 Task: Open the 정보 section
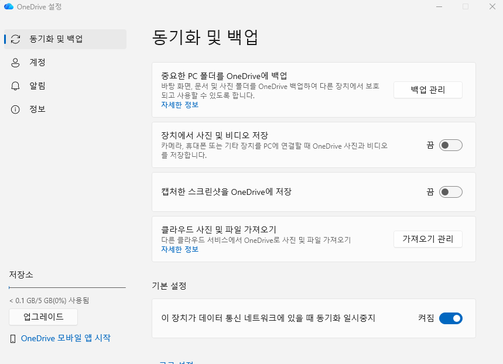65,109
